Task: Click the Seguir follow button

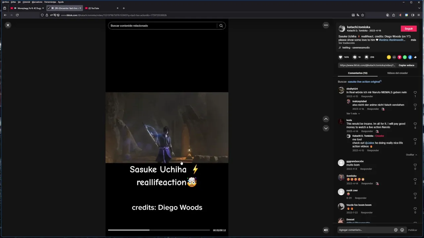Action: coord(409,29)
